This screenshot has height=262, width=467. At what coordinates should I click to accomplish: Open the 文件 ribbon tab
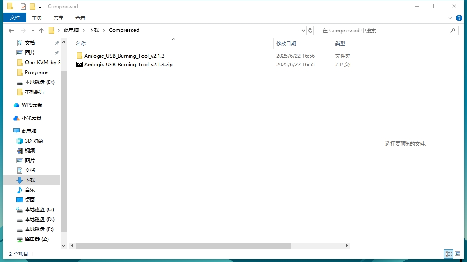[15, 18]
